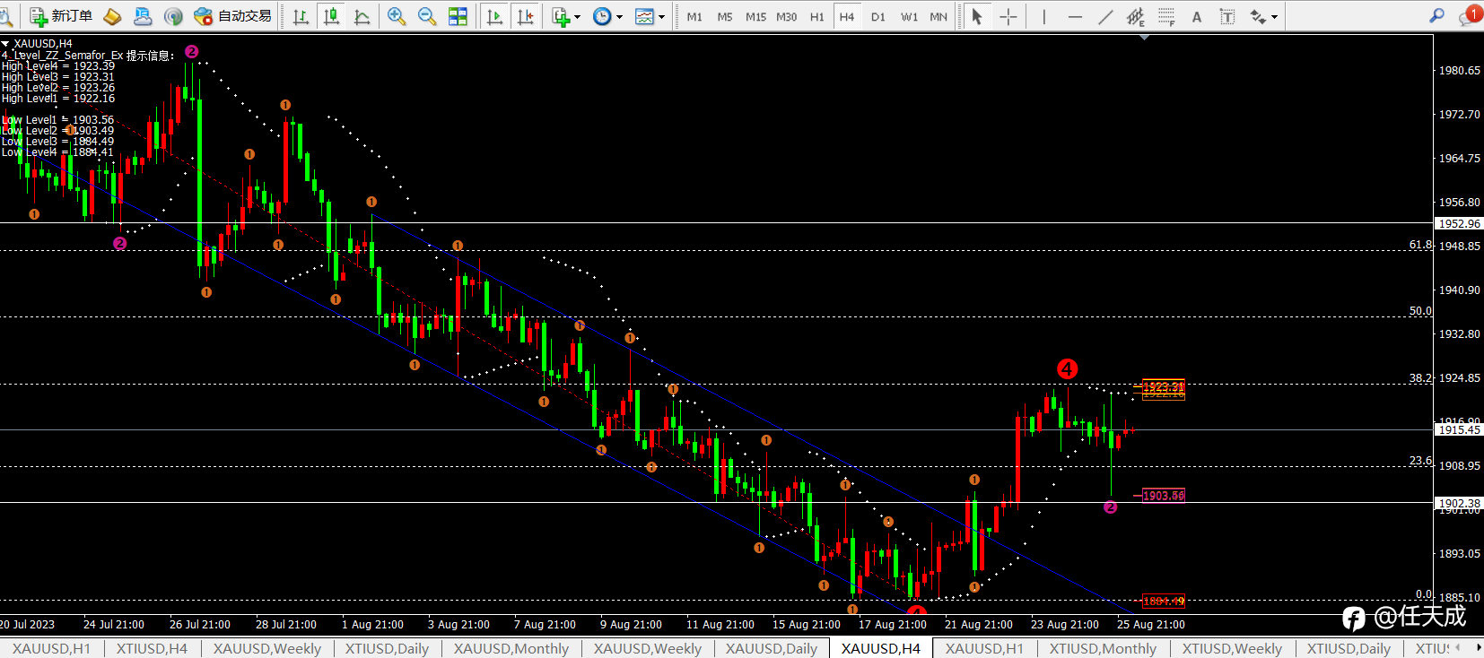This screenshot has height=658, width=1484.
Task: Click the 1915.45 current price label
Action: click(1460, 429)
